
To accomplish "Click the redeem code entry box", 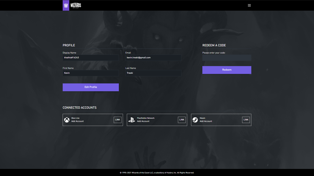I will (227, 58).
